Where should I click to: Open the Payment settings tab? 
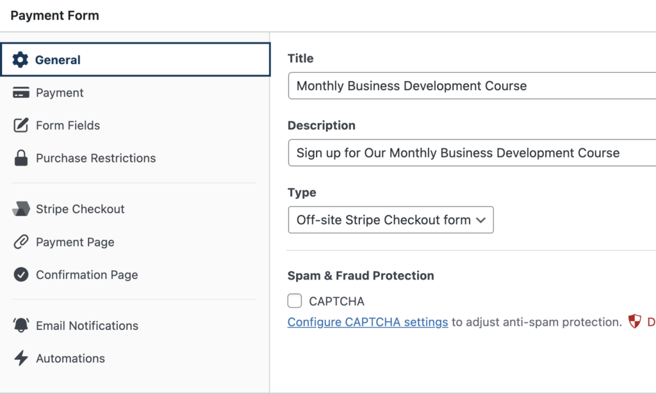60,93
